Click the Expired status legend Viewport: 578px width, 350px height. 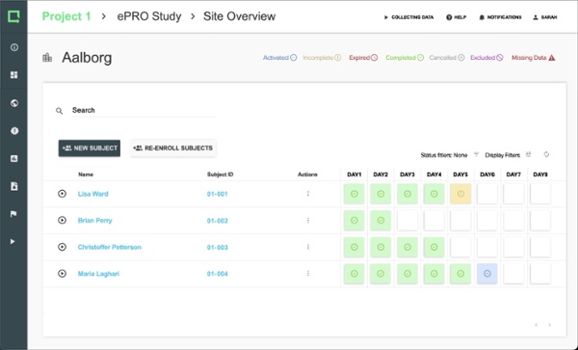363,58
